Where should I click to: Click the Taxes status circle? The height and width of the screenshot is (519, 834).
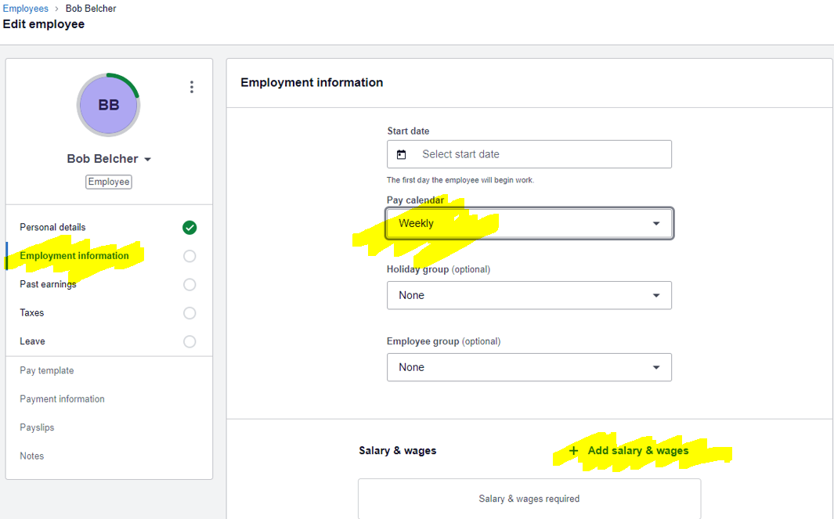point(190,313)
